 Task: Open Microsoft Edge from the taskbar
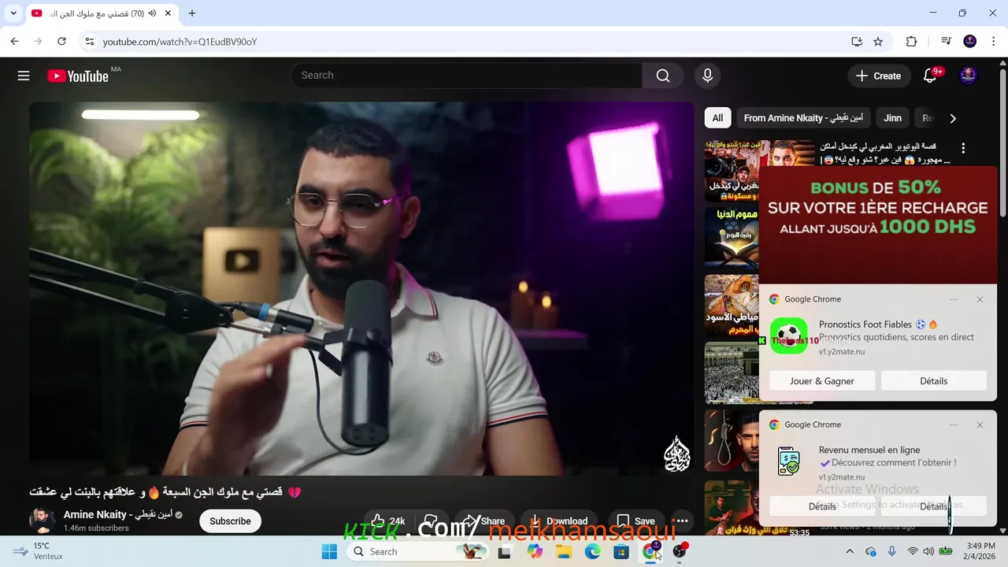tap(592, 552)
